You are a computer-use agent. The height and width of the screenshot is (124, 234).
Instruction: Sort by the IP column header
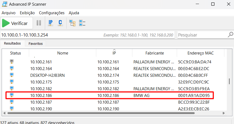(114, 53)
